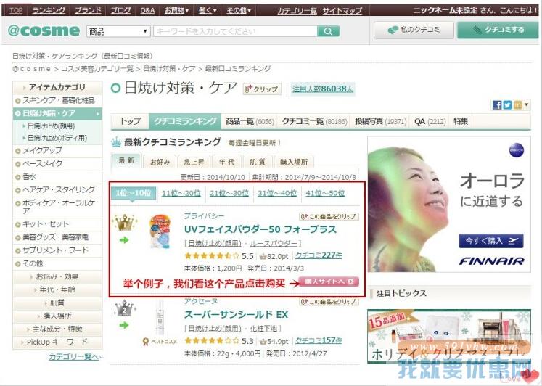The image size is (542, 386).
Task: Open 私のクチコミ button
Action: 414,30
